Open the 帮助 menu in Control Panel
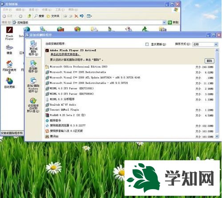This screenshot has width=222, height=198. coord(73,10)
